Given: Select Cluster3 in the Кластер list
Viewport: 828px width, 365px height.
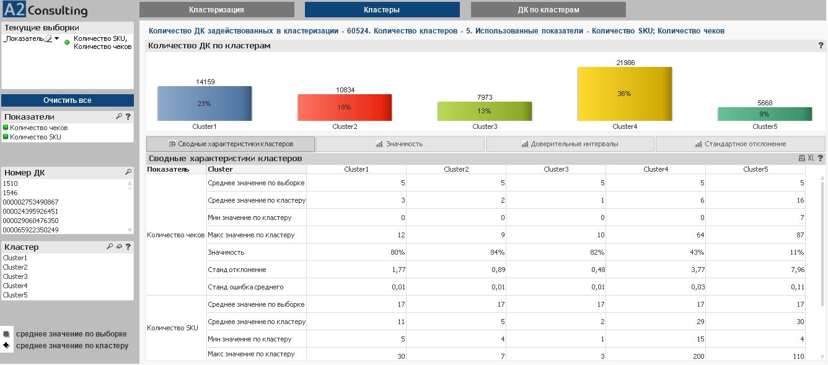Looking at the screenshot, I should 15,276.
